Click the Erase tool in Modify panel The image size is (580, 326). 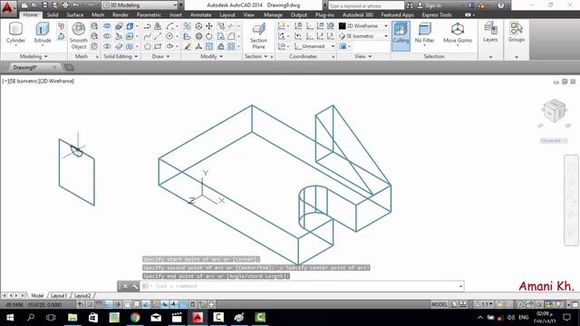(x=188, y=46)
